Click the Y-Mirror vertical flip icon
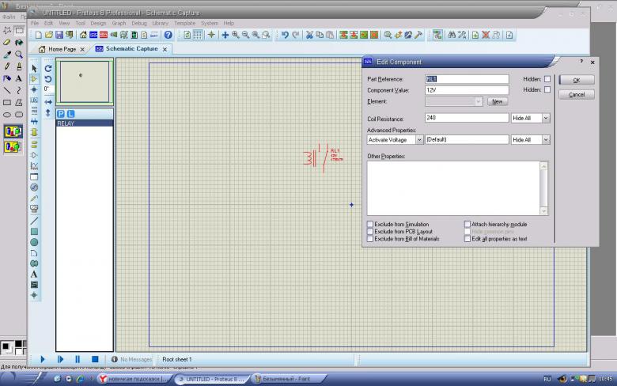 click(48, 113)
